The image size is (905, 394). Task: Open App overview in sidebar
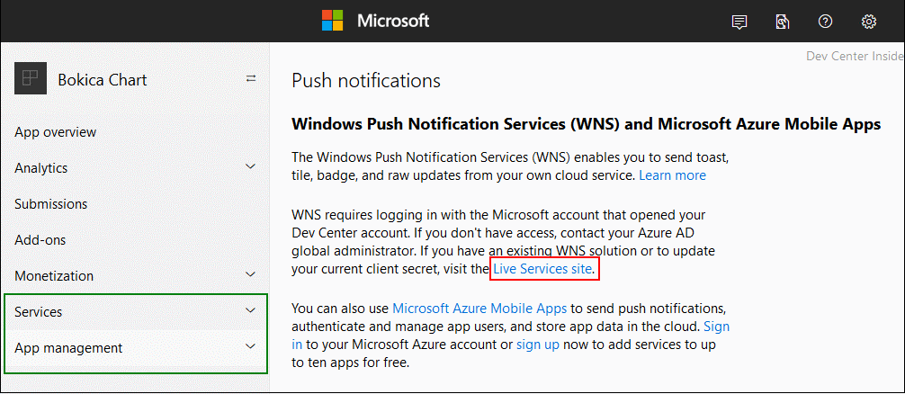pos(56,132)
